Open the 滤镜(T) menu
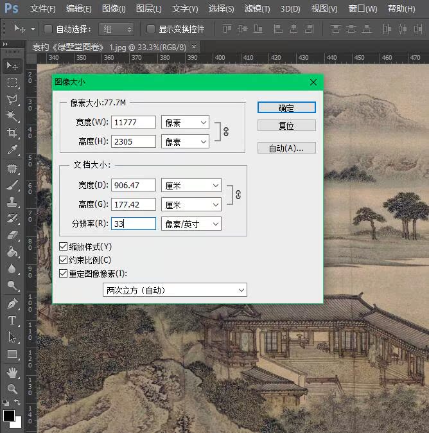429x433 pixels. point(258,9)
